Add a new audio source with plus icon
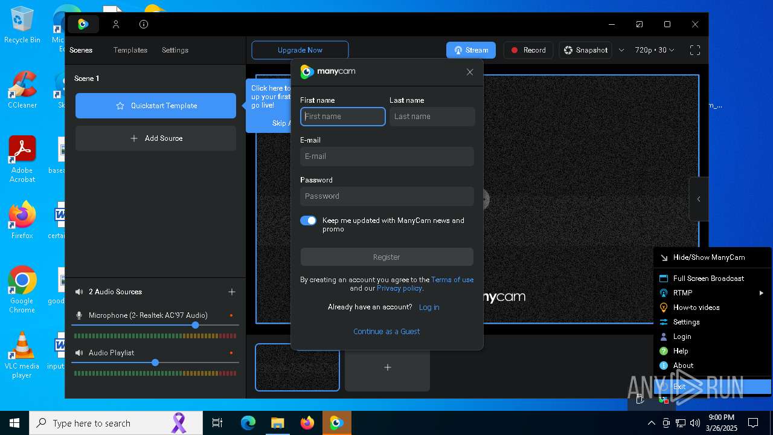This screenshot has height=435, width=773. pos(232,292)
